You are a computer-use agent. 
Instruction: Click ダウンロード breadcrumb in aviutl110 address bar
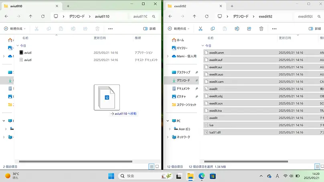pyautogui.click(x=77, y=16)
